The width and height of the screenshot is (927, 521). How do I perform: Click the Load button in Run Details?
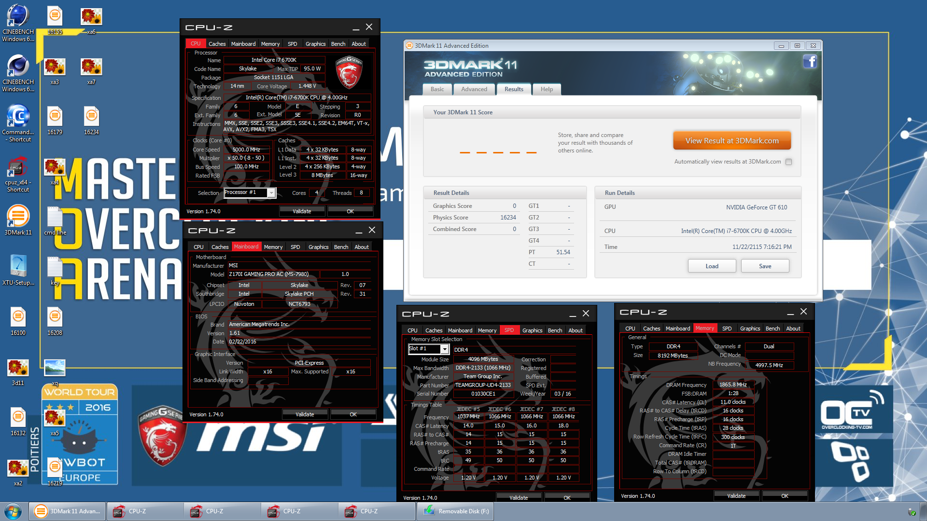712,266
